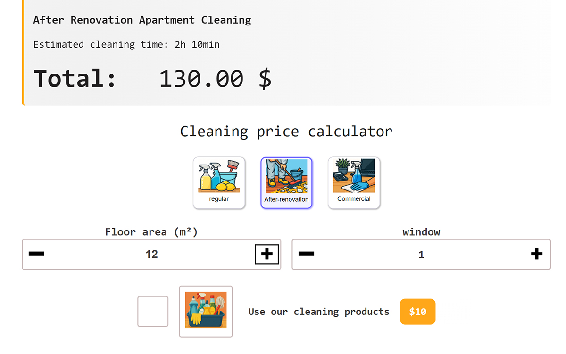566x354 pixels.
Task: Decrease floor area with minus button
Action: tap(36, 254)
